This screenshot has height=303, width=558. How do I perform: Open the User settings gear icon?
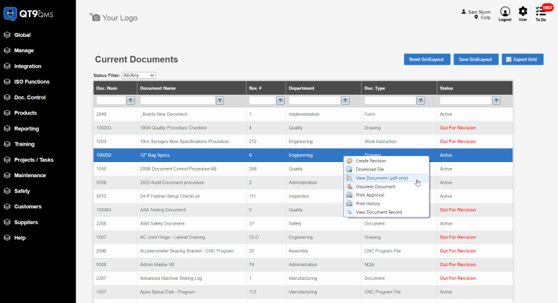(523, 11)
